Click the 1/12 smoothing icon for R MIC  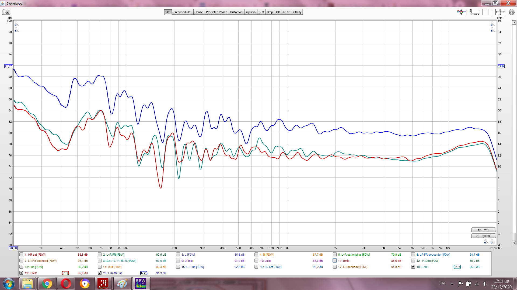65,273
